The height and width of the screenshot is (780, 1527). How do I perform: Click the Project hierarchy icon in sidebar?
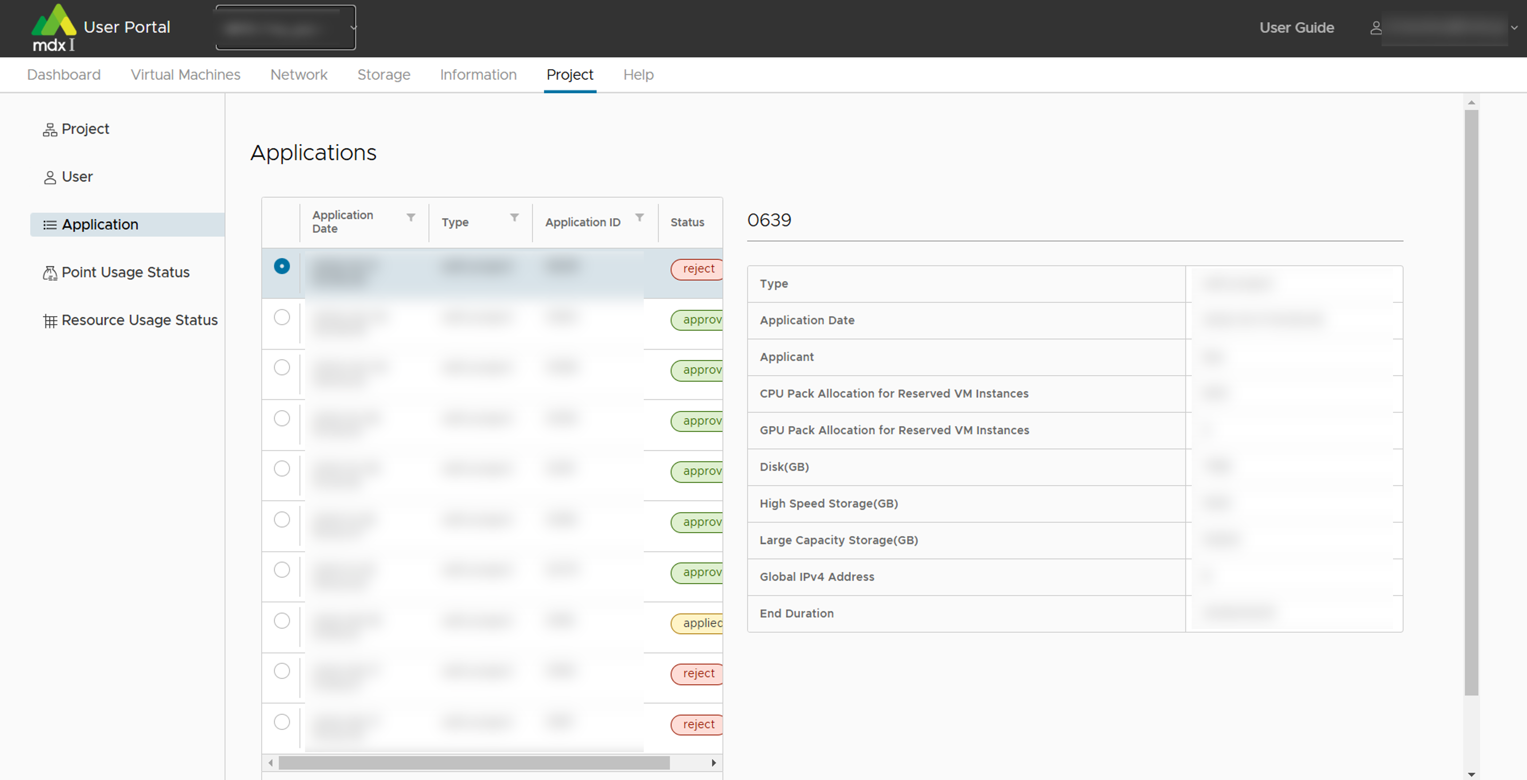pos(50,130)
